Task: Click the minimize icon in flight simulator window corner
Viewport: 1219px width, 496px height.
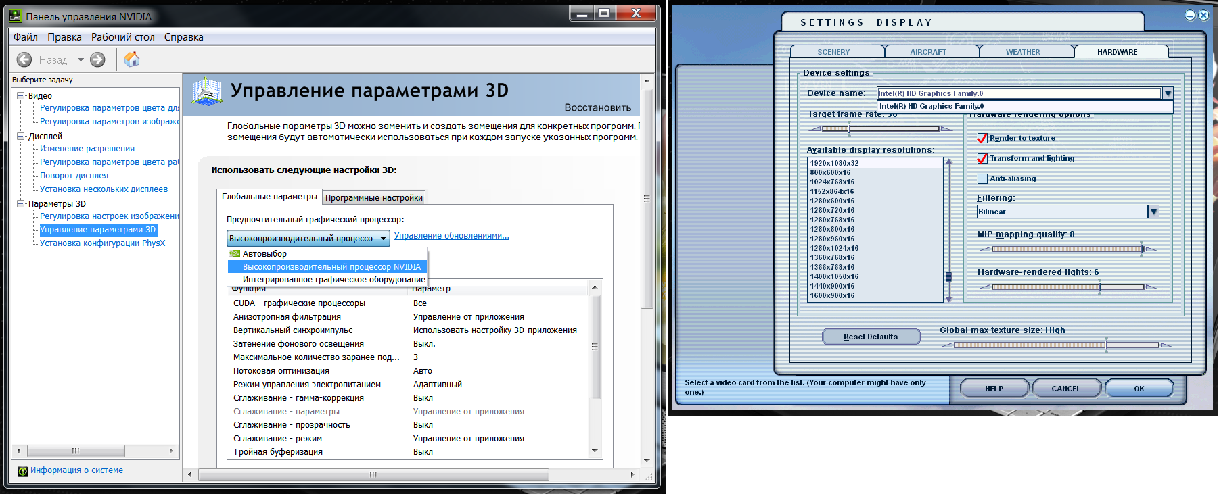Action: click(1191, 15)
